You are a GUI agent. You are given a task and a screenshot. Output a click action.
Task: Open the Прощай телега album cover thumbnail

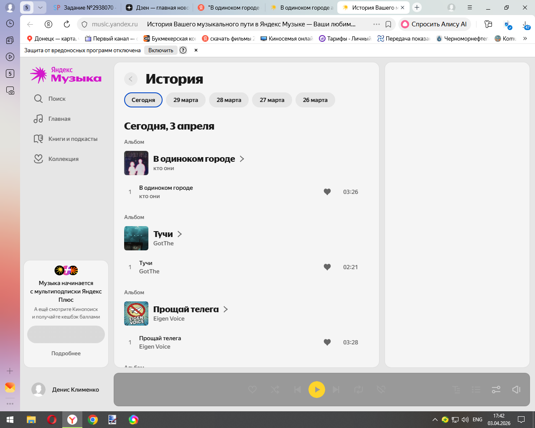pyautogui.click(x=136, y=313)
